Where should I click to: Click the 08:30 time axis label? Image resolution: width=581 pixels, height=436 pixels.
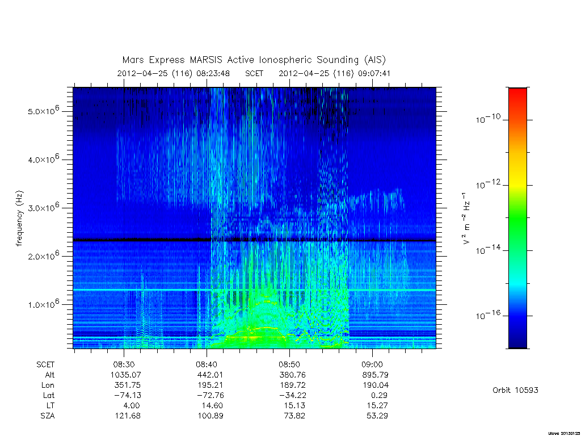[124, 364]
